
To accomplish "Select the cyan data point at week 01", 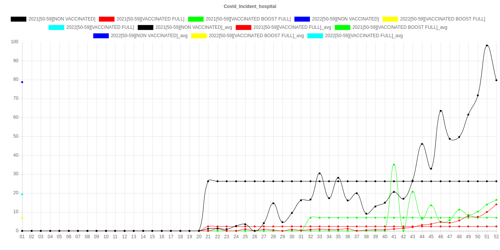I will (22, 194).
